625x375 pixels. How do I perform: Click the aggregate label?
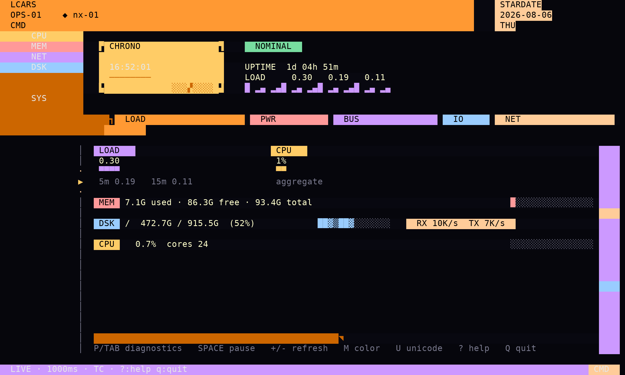pyautogui.click(x=299, y=182)
